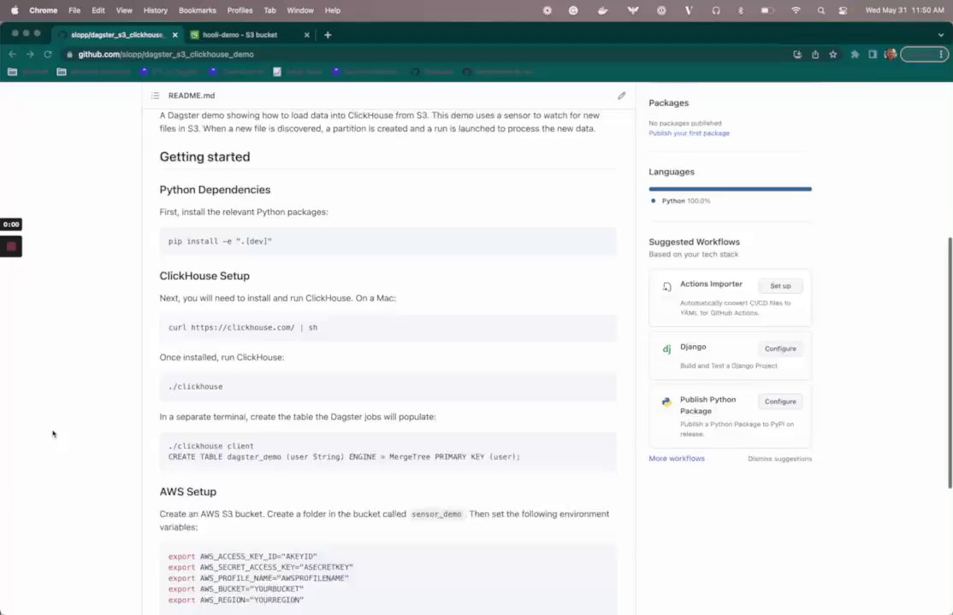The height and width of the screenshot is (615, 953).
Task: Close the hooli-demo S3 bucket tab
Action: (x=308, y=35)
